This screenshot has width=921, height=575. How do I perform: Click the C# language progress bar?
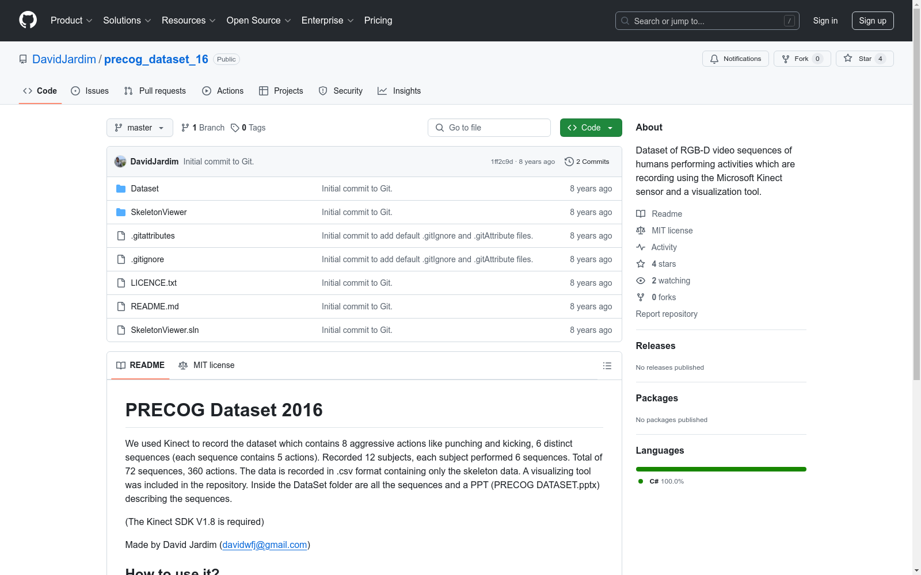click(x=721, y=469)
